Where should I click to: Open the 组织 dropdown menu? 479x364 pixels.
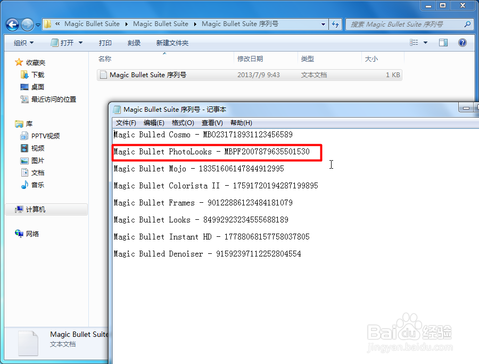click(x=23, y=43)
